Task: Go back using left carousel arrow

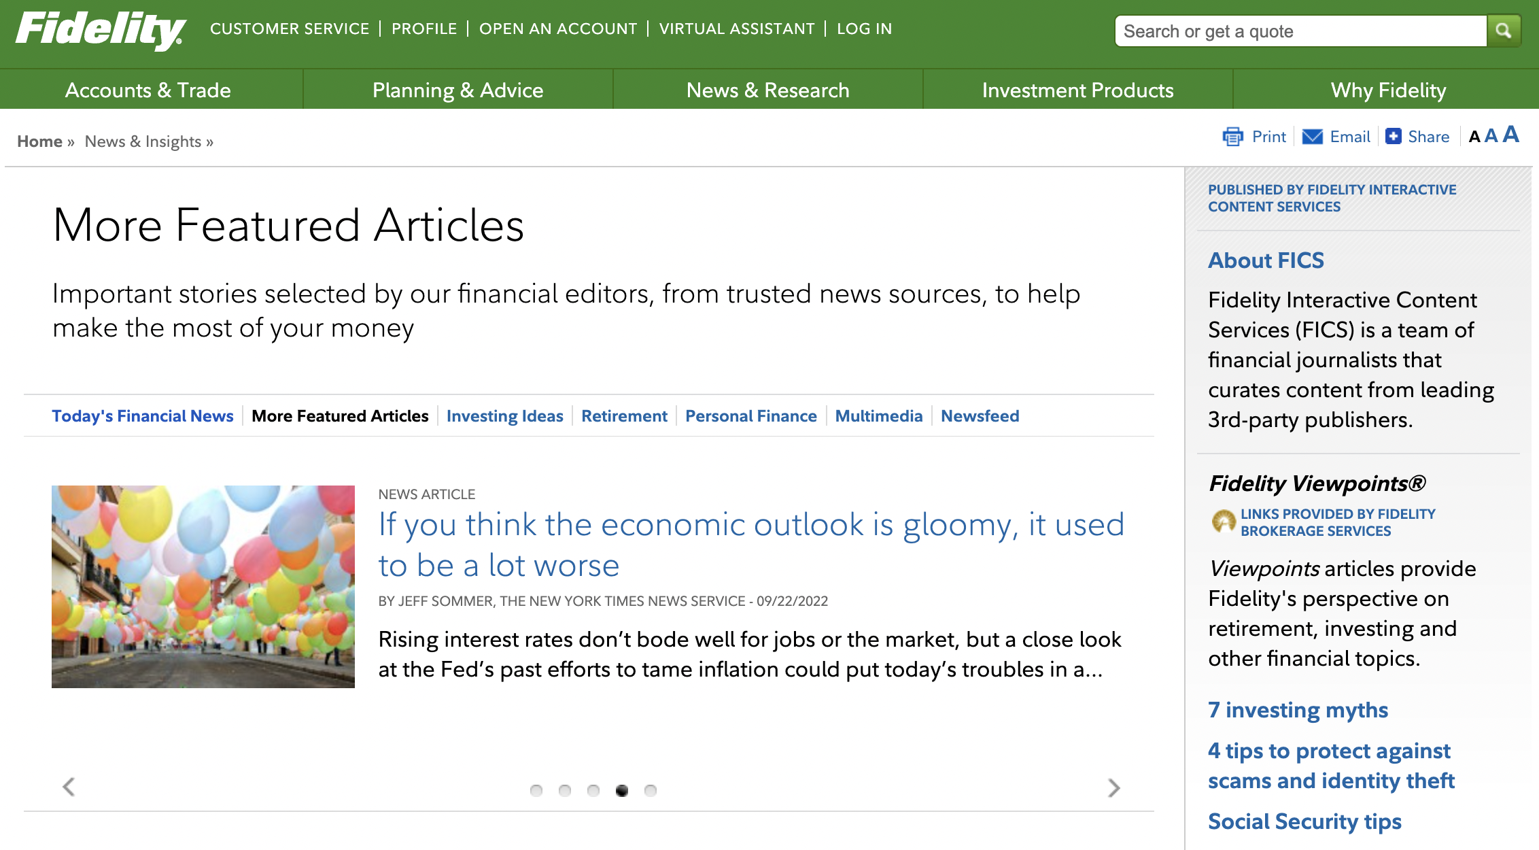Action: [x=68, y=787]
